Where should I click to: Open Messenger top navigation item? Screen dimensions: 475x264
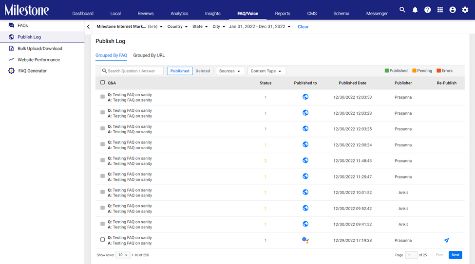(x=377, y=13)
